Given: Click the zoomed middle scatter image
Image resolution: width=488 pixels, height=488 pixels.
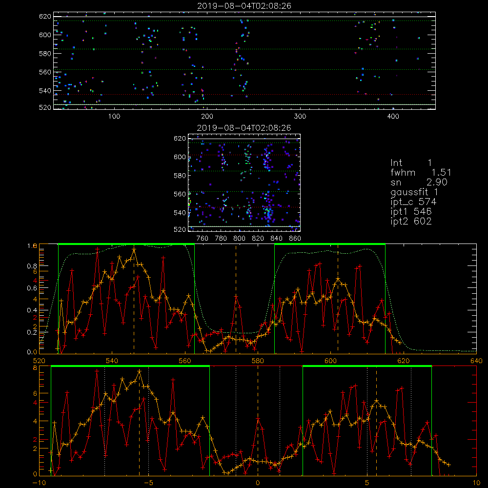Looking at the screenshot, I should pyautogui.click(x=244, y=183).
